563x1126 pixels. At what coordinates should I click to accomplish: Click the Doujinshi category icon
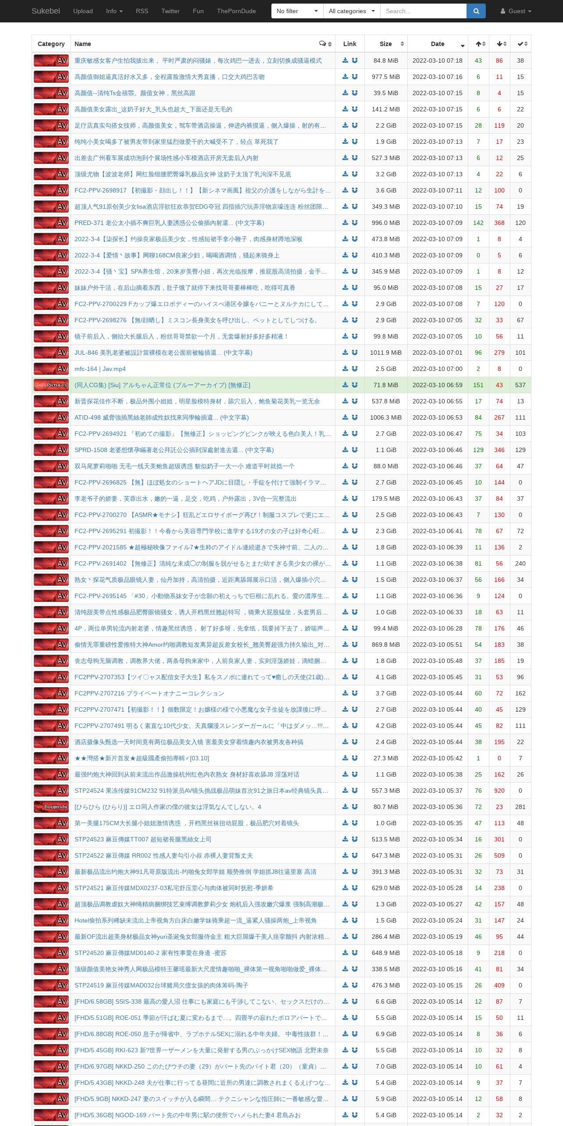[51, 807]
